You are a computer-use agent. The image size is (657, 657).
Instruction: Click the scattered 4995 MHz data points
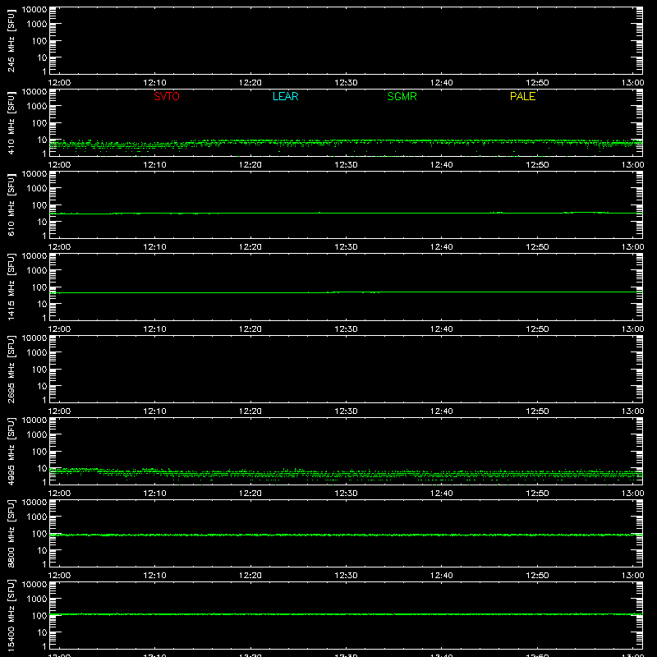346,475
